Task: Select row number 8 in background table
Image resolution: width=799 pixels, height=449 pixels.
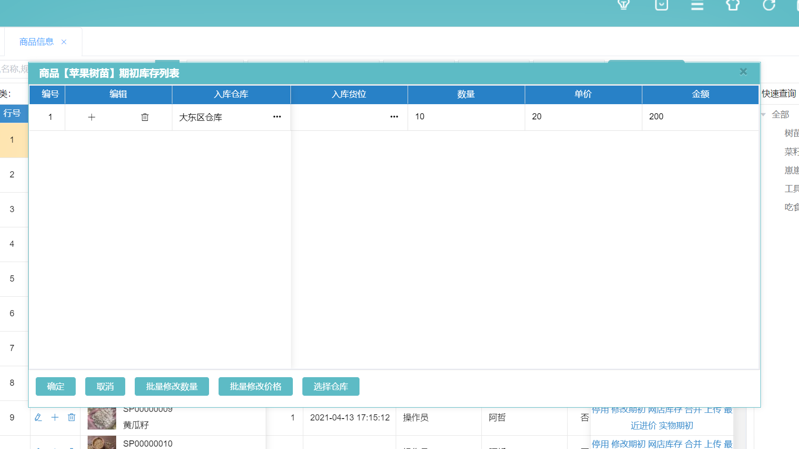Action: click(12, 383)
